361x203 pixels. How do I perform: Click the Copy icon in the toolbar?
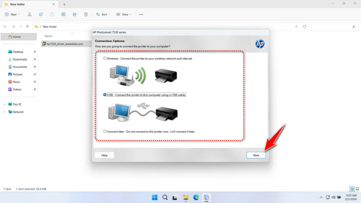(x=41, y=14)
